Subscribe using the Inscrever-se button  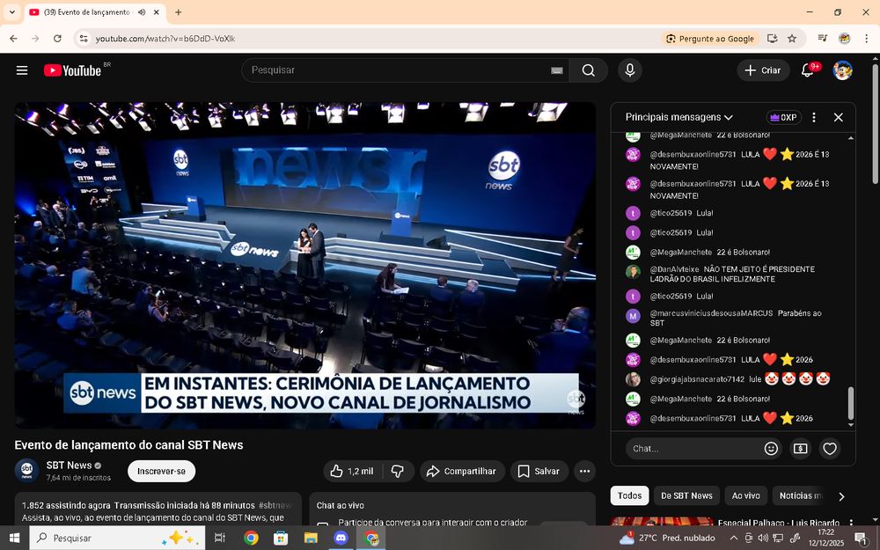(x=161, y=471)
